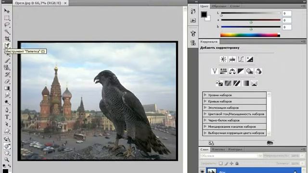Open the layer opacity slider arrow
Image resolution: width=308 pixels, height=173 pixels.
302,156
